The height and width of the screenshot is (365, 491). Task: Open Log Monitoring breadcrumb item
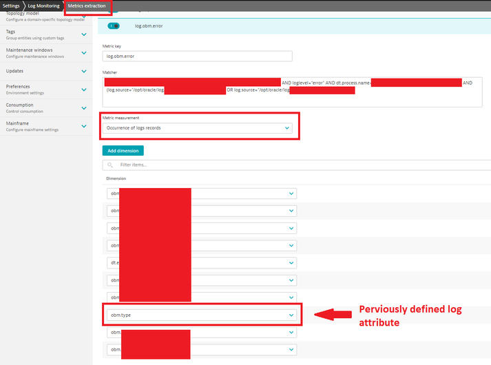tap(43, 6)
